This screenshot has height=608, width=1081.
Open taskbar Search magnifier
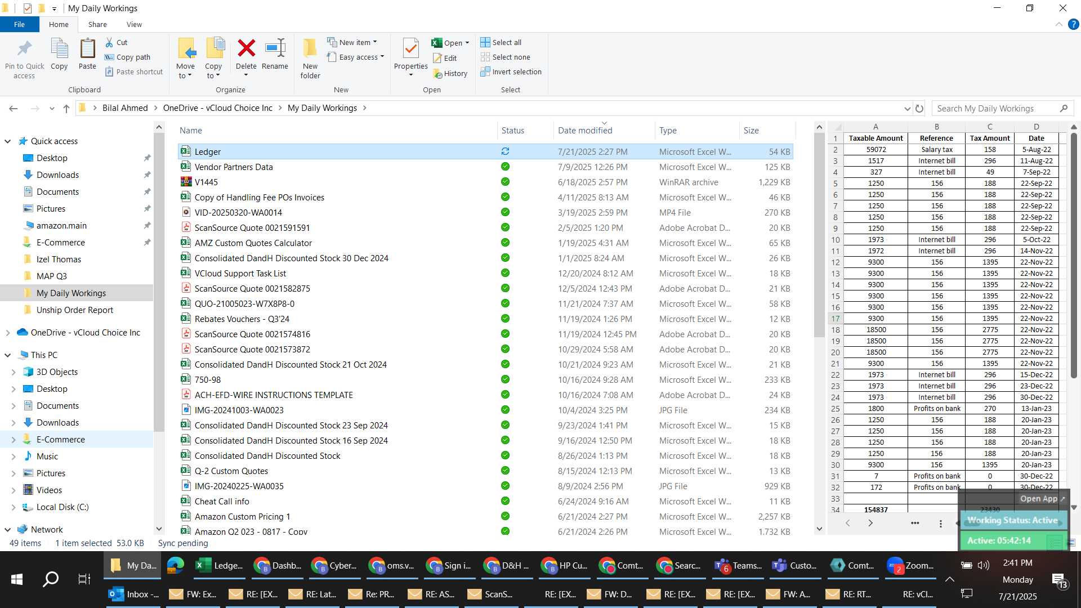pos(51,579)
